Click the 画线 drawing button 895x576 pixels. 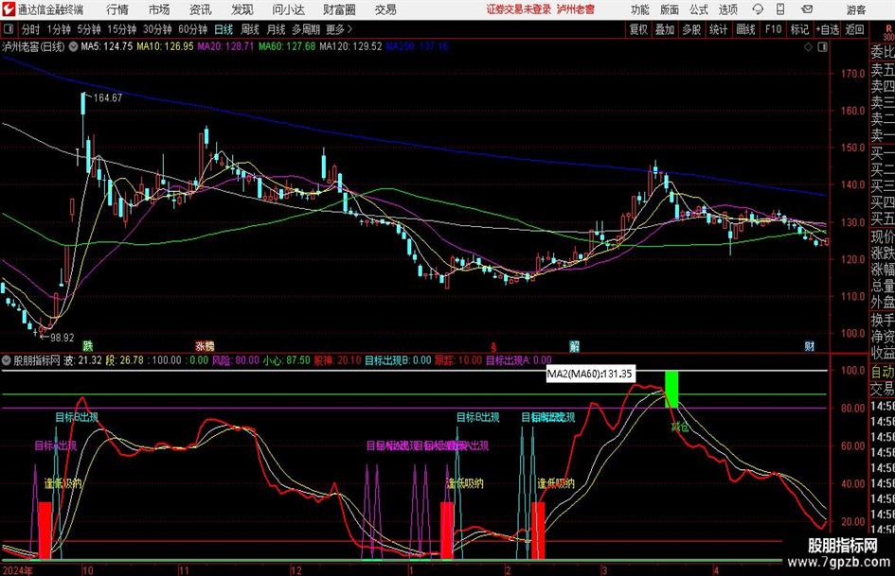(745, 29)
